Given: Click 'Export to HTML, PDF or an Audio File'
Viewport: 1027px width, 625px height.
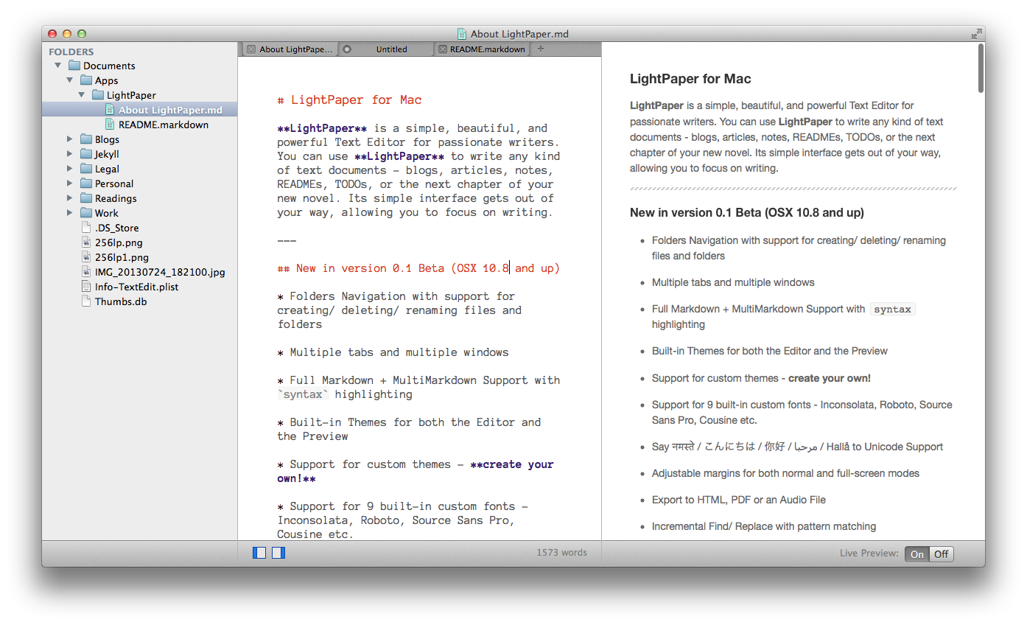Looking at the screenshot, I should coord(739,500).
